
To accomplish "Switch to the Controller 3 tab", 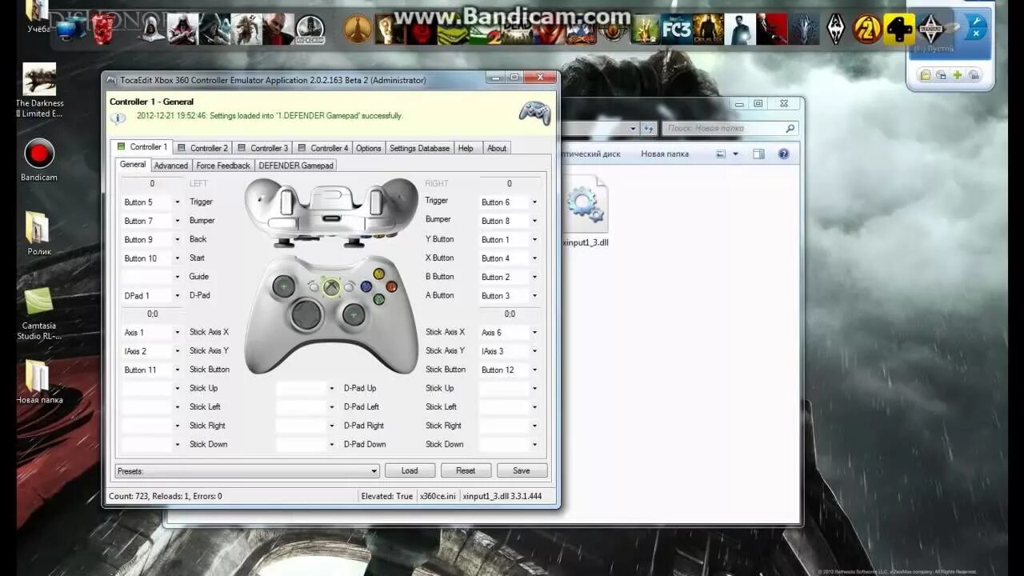I will pyautogui.click(x=262, y=148).
